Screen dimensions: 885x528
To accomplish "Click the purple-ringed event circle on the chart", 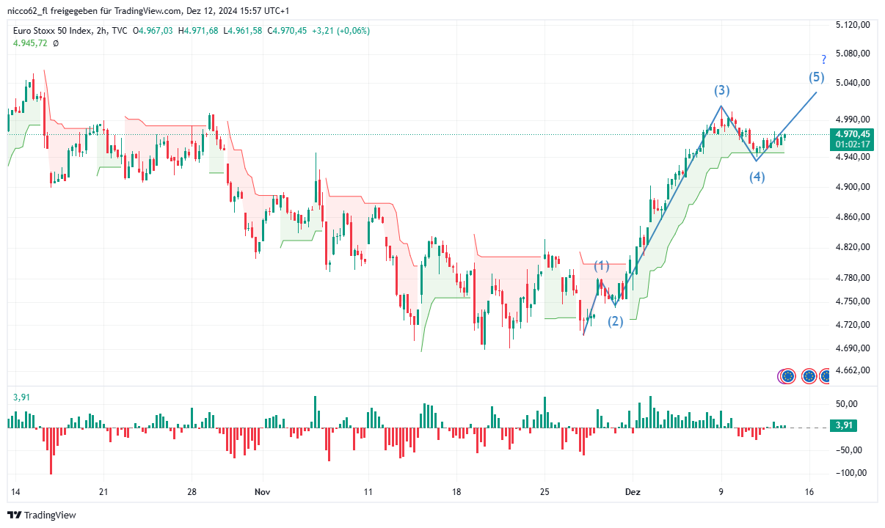I will (783, 376).
